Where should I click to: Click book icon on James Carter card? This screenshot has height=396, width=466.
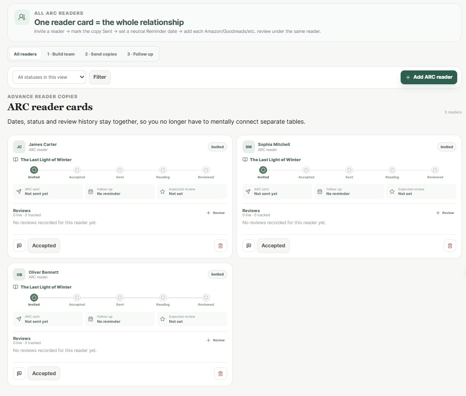16,160
